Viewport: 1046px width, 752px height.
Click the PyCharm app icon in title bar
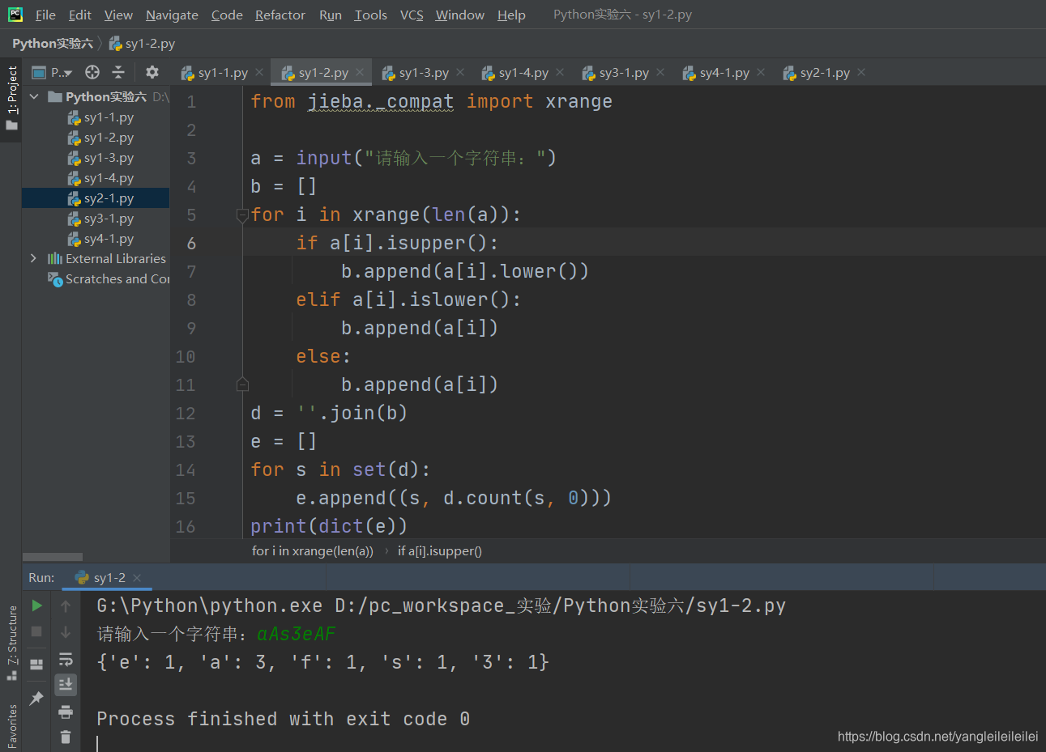(x=15, y=15)
